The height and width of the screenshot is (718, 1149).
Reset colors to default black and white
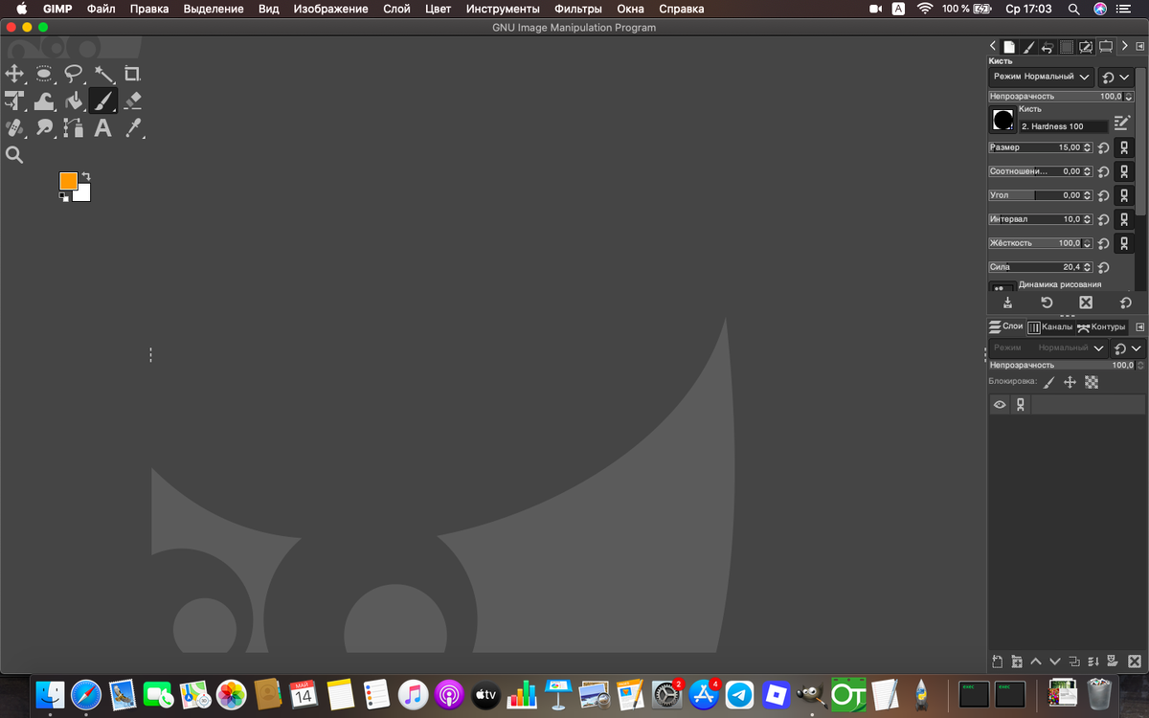(63, 196)
